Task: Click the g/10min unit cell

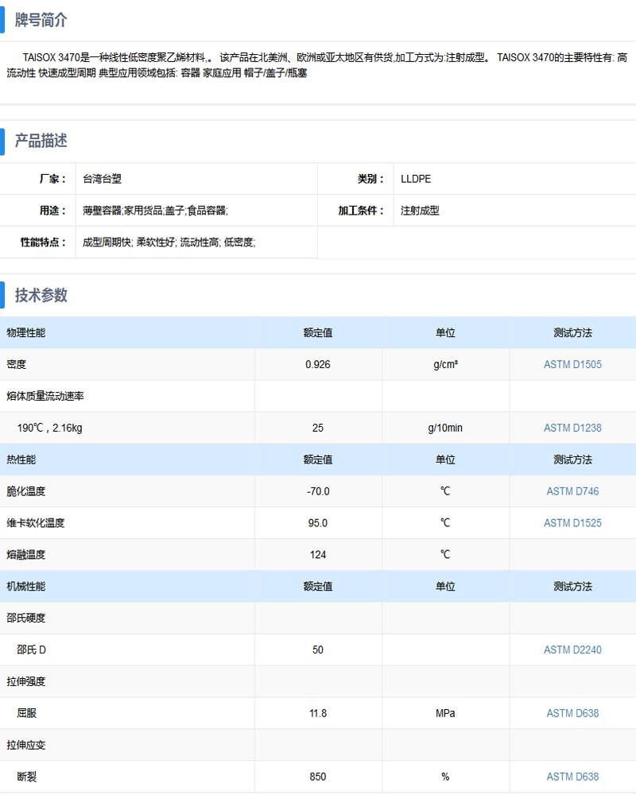Action: tap(445, 428)
